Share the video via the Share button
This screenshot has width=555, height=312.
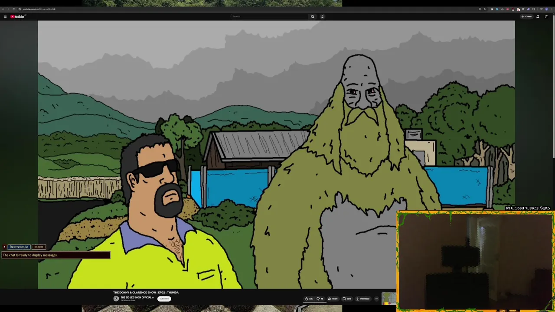pos(333,299)
